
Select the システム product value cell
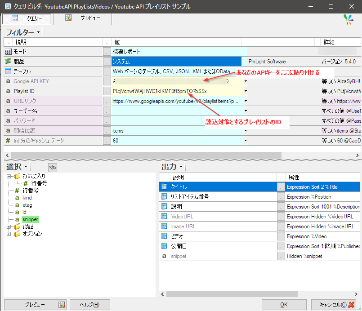pos(176,62)
